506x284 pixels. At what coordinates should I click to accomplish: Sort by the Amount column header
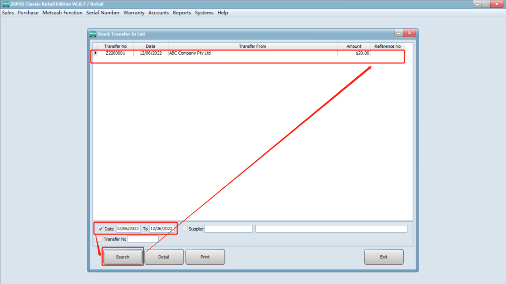[x=354, y=46]
